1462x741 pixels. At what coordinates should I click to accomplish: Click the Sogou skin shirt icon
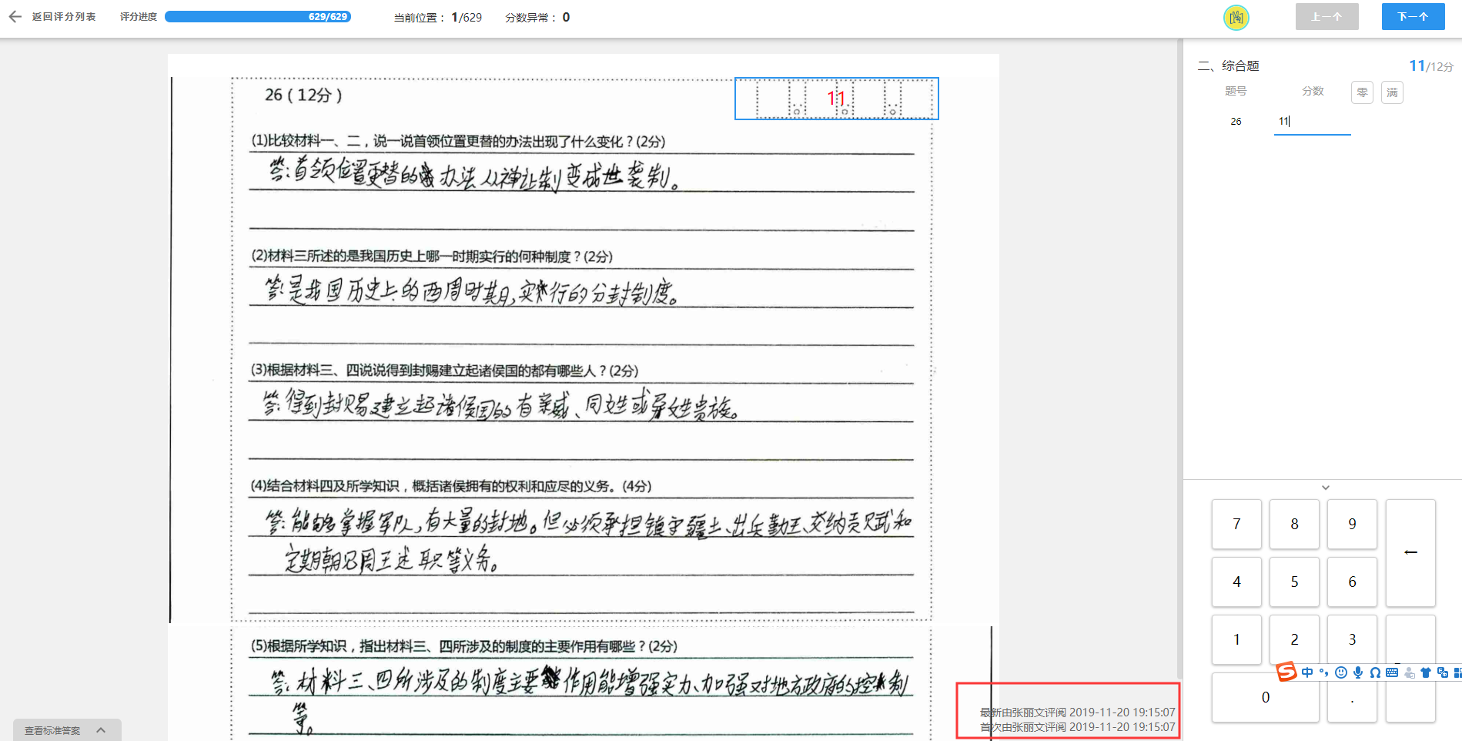click(1426, 672)
